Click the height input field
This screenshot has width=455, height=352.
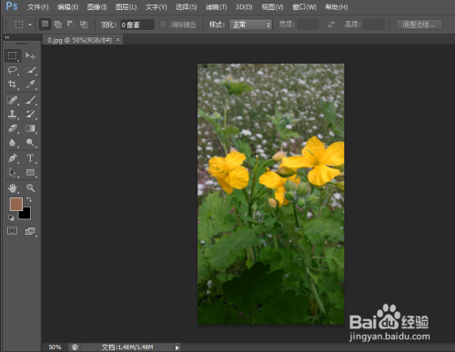pyautogui.click(x=374, y=25)
